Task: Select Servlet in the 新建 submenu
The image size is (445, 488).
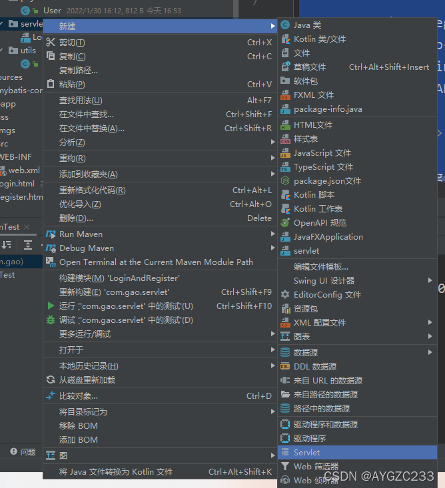Action: coord(357,452)
